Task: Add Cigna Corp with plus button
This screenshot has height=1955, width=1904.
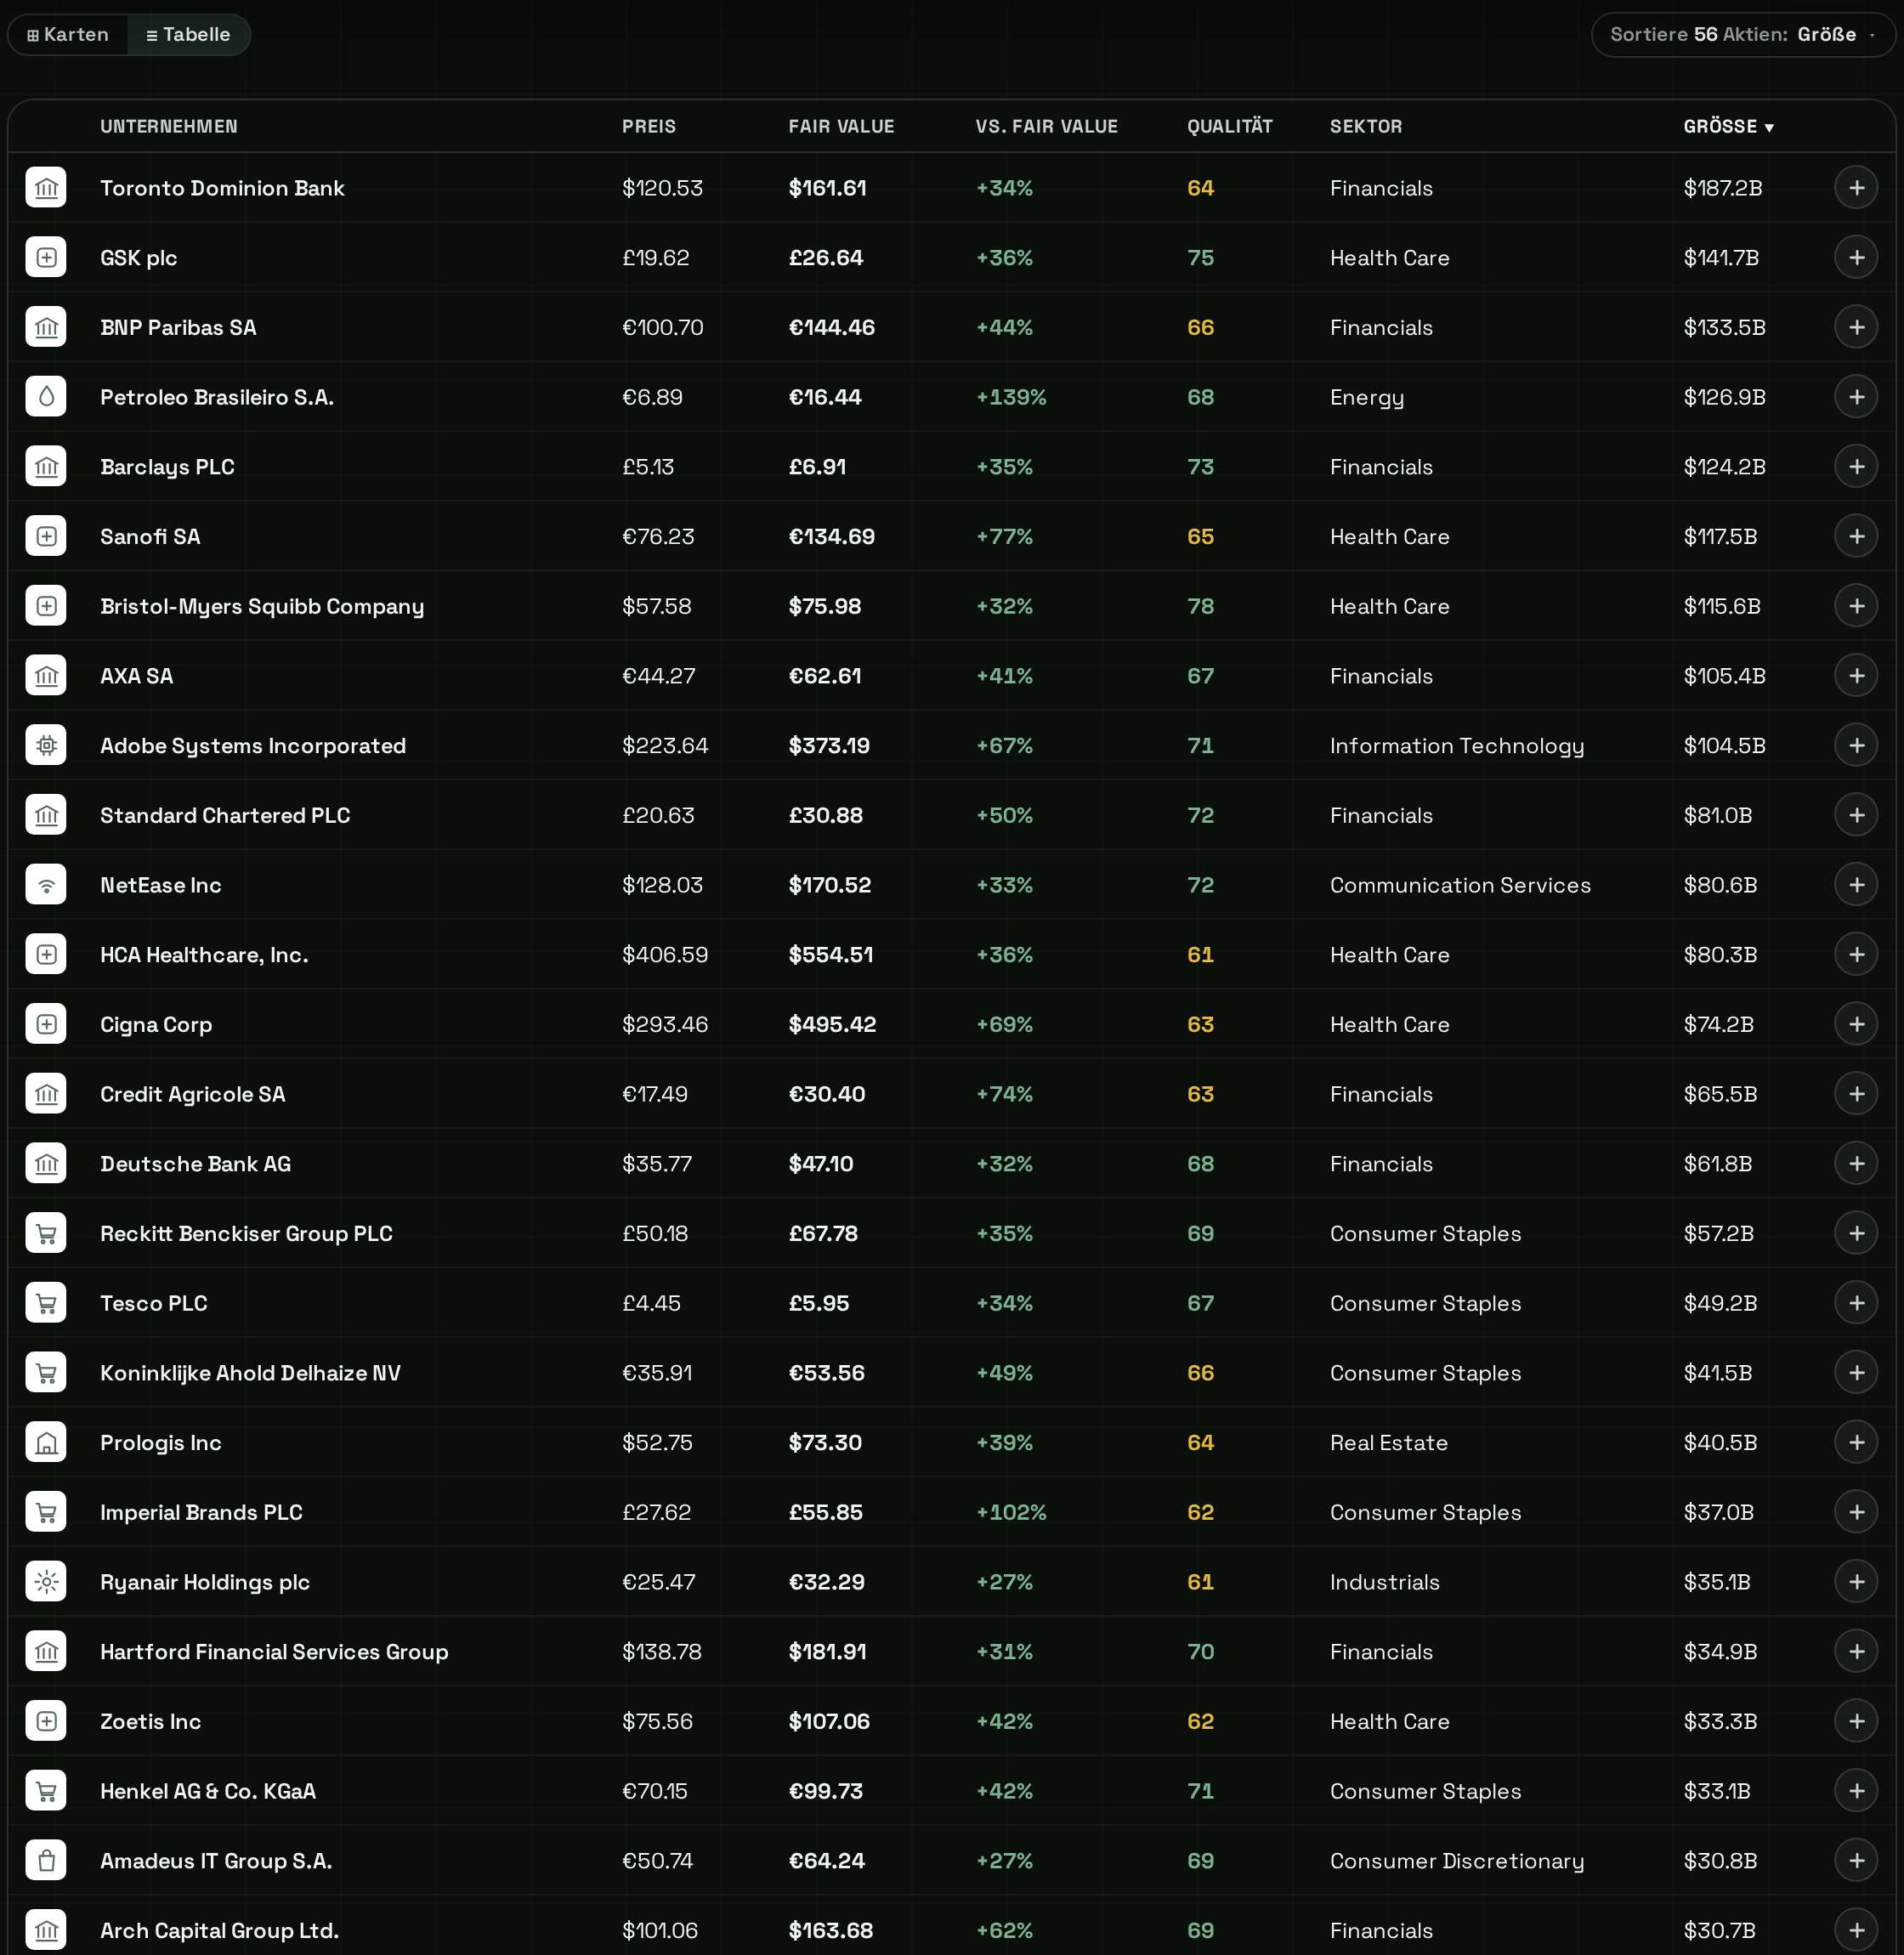Action: [1856, 1024]
